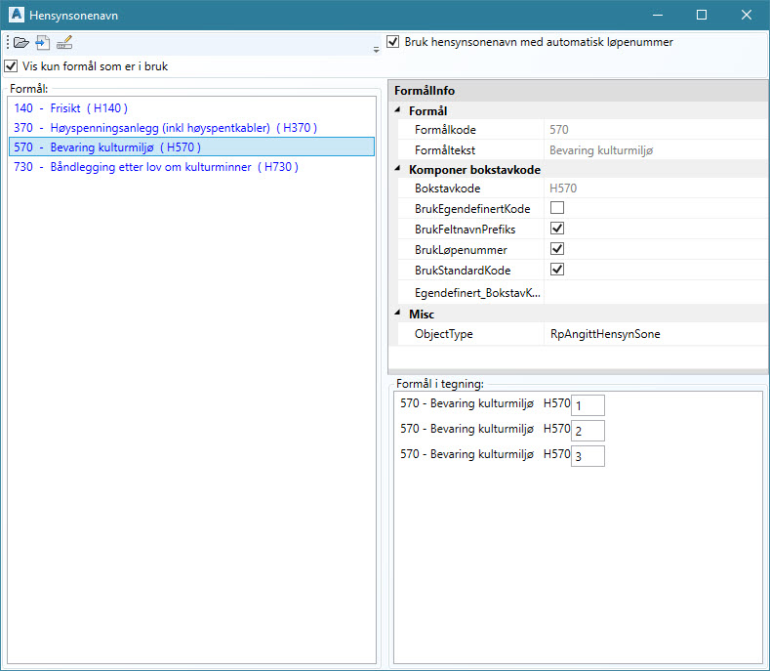This screenshot has width=770, height=671.
Task: Click the Egendefinert_BokstavKode value field
Action: tap(654, 292)
